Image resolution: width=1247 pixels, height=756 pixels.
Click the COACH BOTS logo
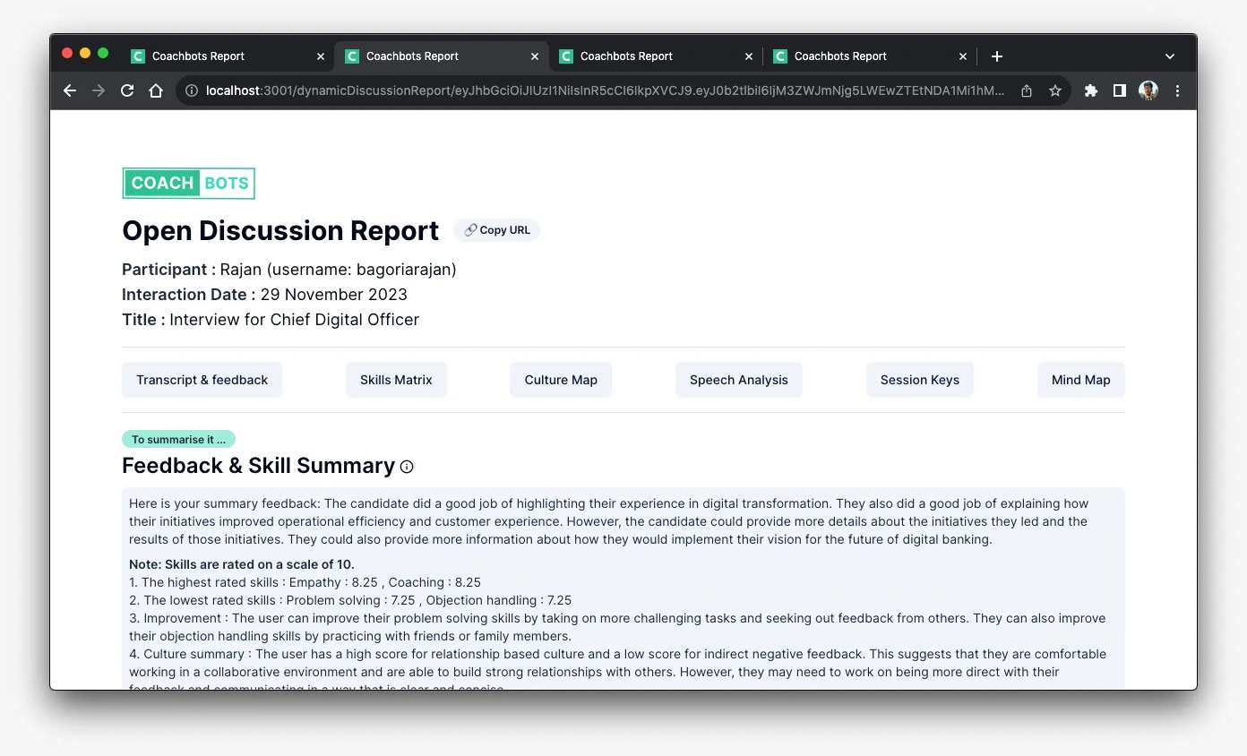click(188, 183)
